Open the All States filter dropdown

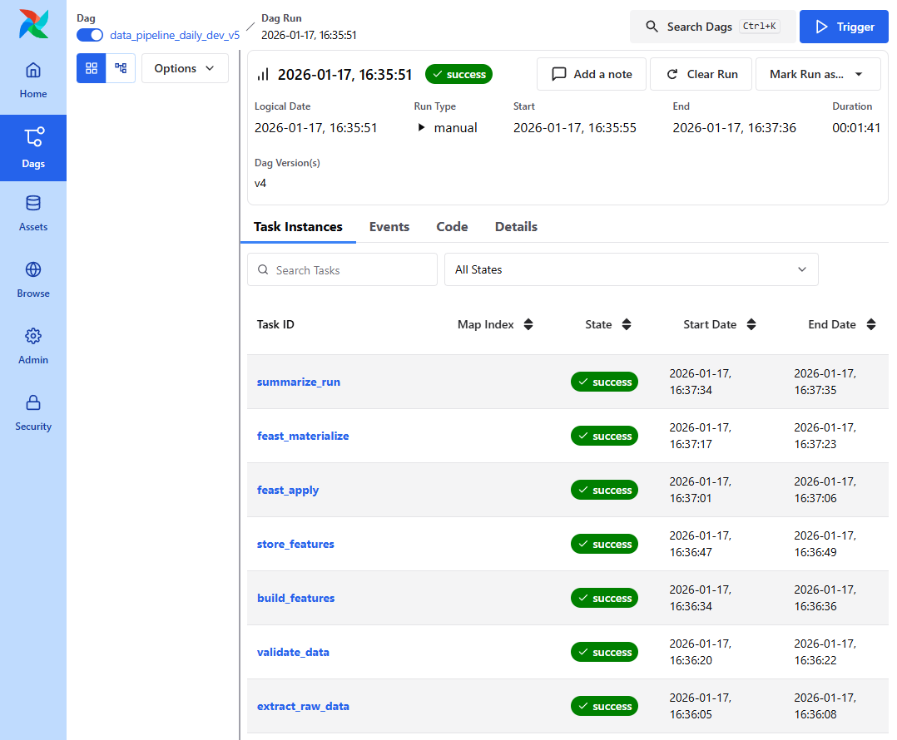[631, 269]
